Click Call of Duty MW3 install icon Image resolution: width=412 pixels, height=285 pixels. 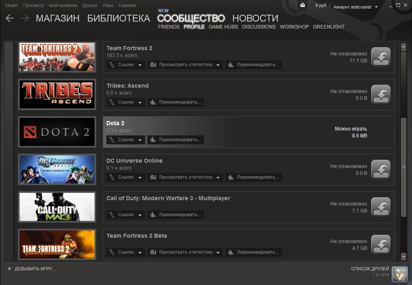tap(381, 207)
